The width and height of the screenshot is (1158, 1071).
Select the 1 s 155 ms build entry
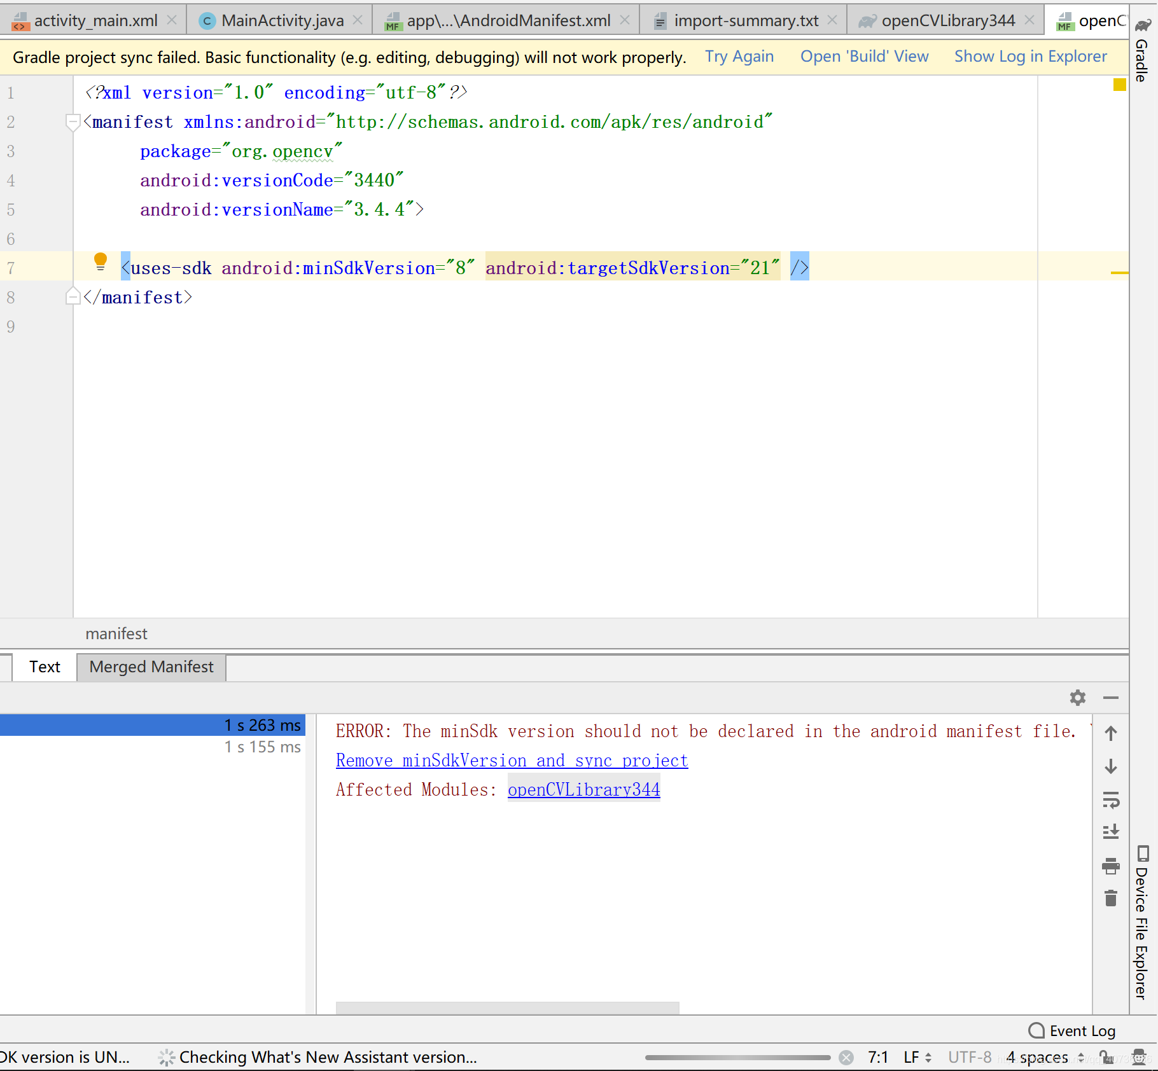153,747
